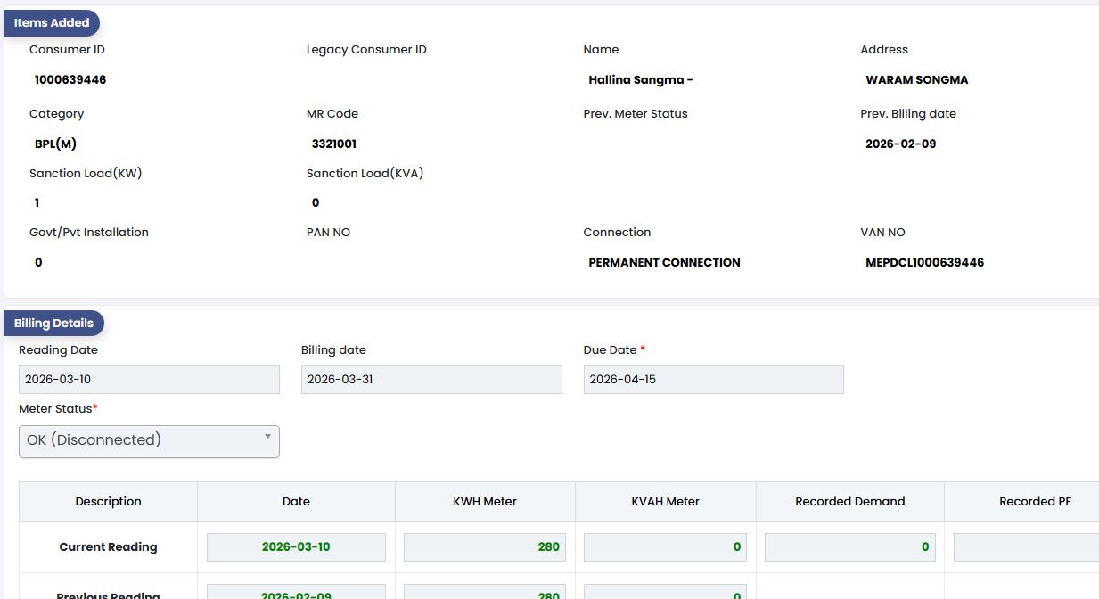Click the name Hallina Sangma -
1099x599 pixels.
pyautogui.click(x=641, y=80)
